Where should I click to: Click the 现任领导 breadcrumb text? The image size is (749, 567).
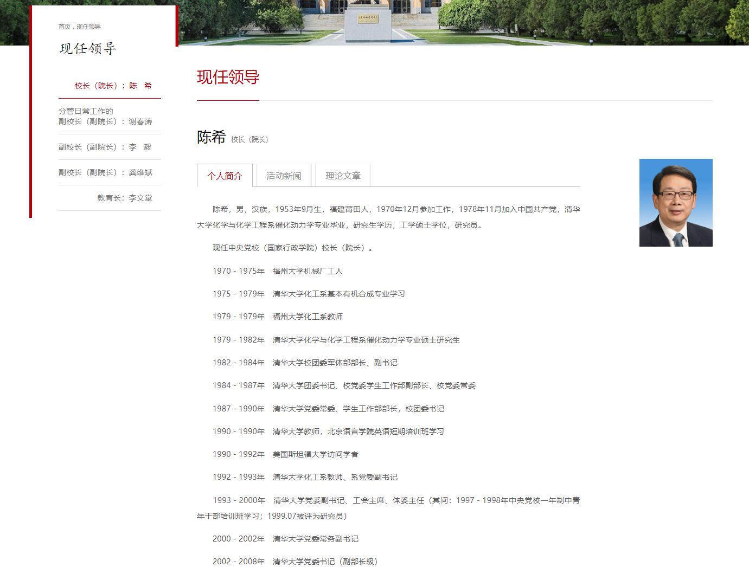(x=88, y=27)
